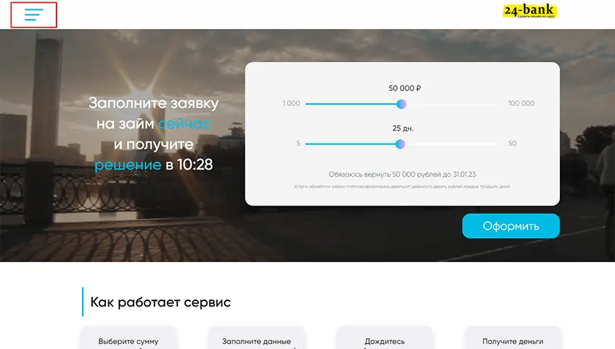Screen dimensions: 615x349
Task: Click the Обязаюсь вернуть 50 000 рублей text
Action: (402, 174)
